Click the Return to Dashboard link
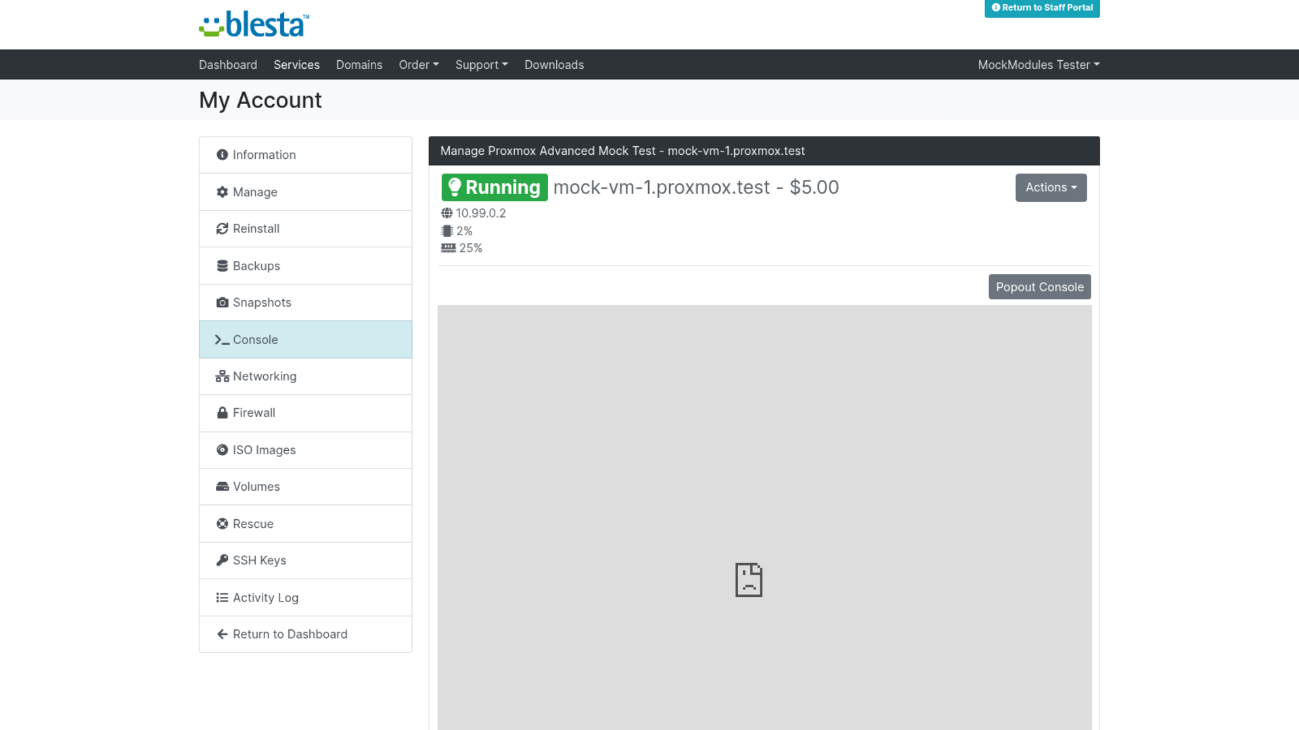1299x730 pixels. coord(306,634)
